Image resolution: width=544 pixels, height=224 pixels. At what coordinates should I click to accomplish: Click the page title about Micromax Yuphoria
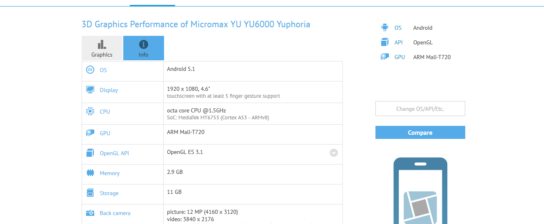click(196, 24)
